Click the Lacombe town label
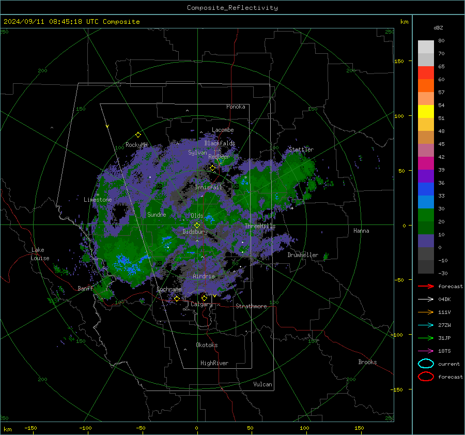 coord(223,130)
